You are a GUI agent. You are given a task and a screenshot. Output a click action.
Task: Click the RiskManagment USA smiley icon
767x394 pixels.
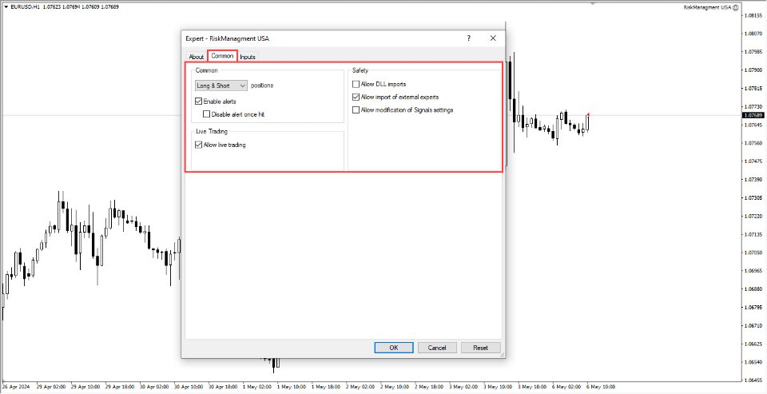[735, 7]
